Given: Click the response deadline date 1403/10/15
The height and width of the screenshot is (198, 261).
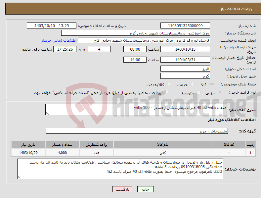Looking at the screenshot, I should tap(185, 49).
